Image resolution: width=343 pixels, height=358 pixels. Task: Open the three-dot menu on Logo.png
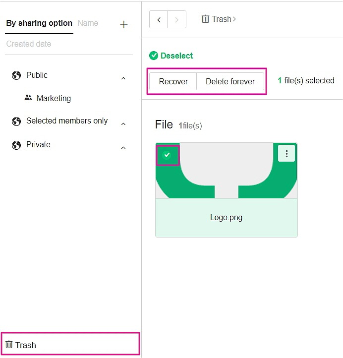coord(286,154)
